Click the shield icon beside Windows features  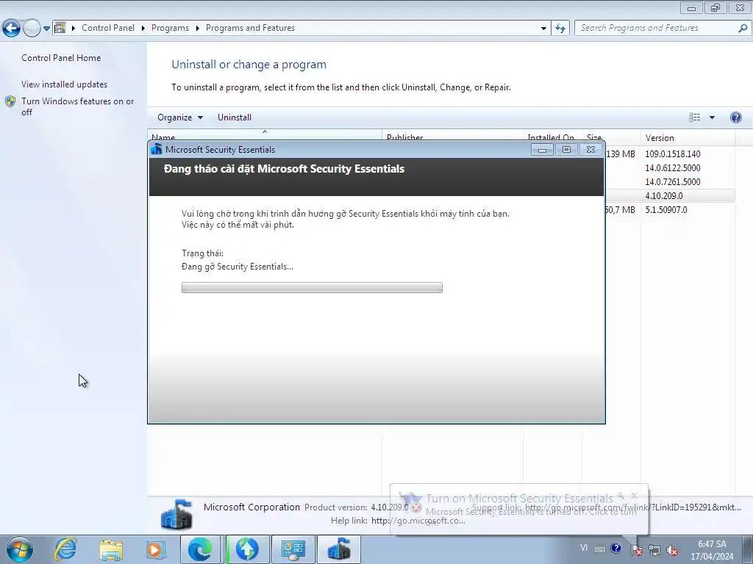pos(10,101)
